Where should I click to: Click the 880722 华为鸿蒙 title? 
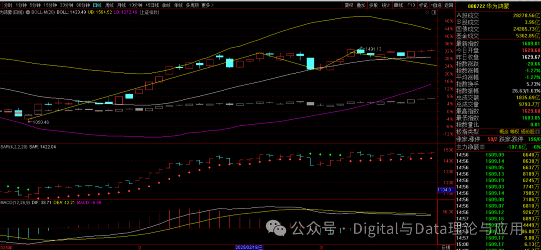487,5
